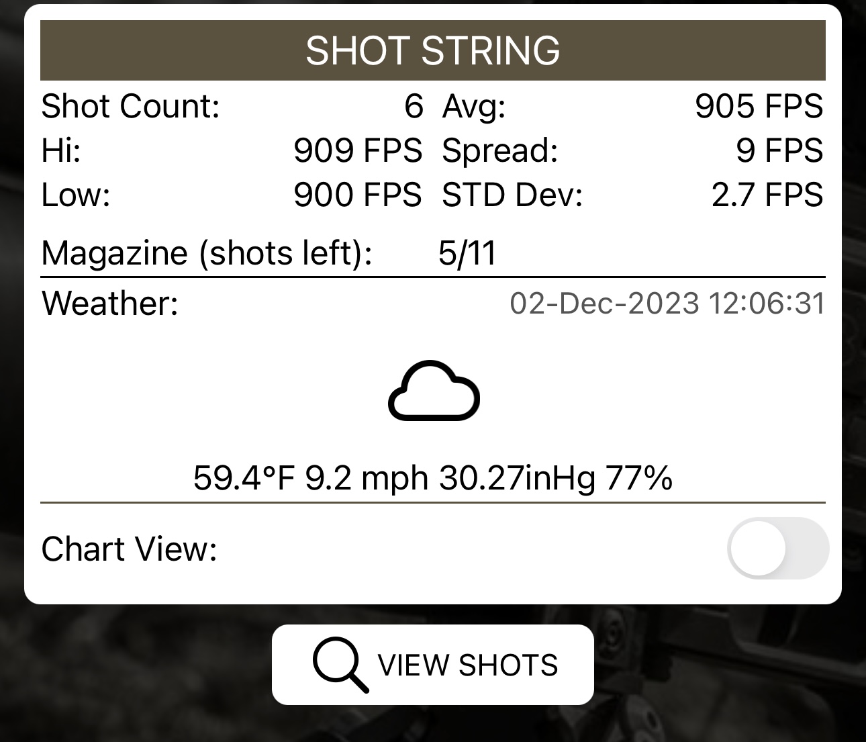Screen dimensions: 866x742
Task: Click the magnifying glass icon
Action: (340, 665)
